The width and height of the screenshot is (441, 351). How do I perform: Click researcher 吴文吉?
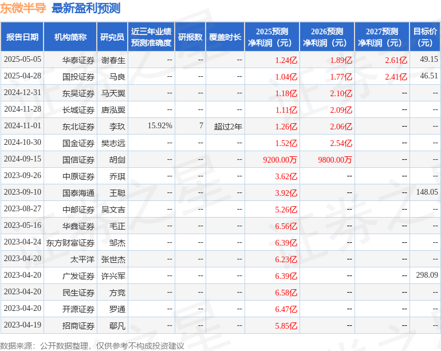point(113,210)
